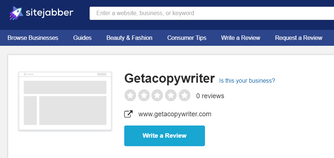
Task: Select the first rating star
Action: tap(131, 95)
